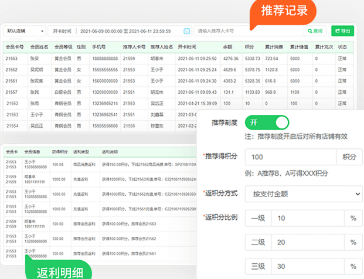Open the 默认店铺 store dropdown
The image size is (364, 279).
click(x=24, y=30)
